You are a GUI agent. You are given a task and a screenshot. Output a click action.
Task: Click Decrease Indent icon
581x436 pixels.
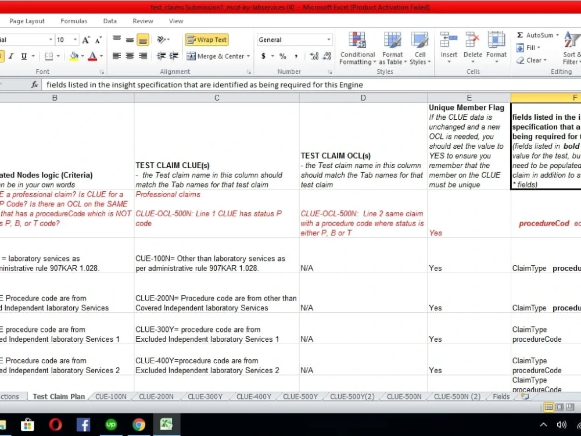[161, 56]
